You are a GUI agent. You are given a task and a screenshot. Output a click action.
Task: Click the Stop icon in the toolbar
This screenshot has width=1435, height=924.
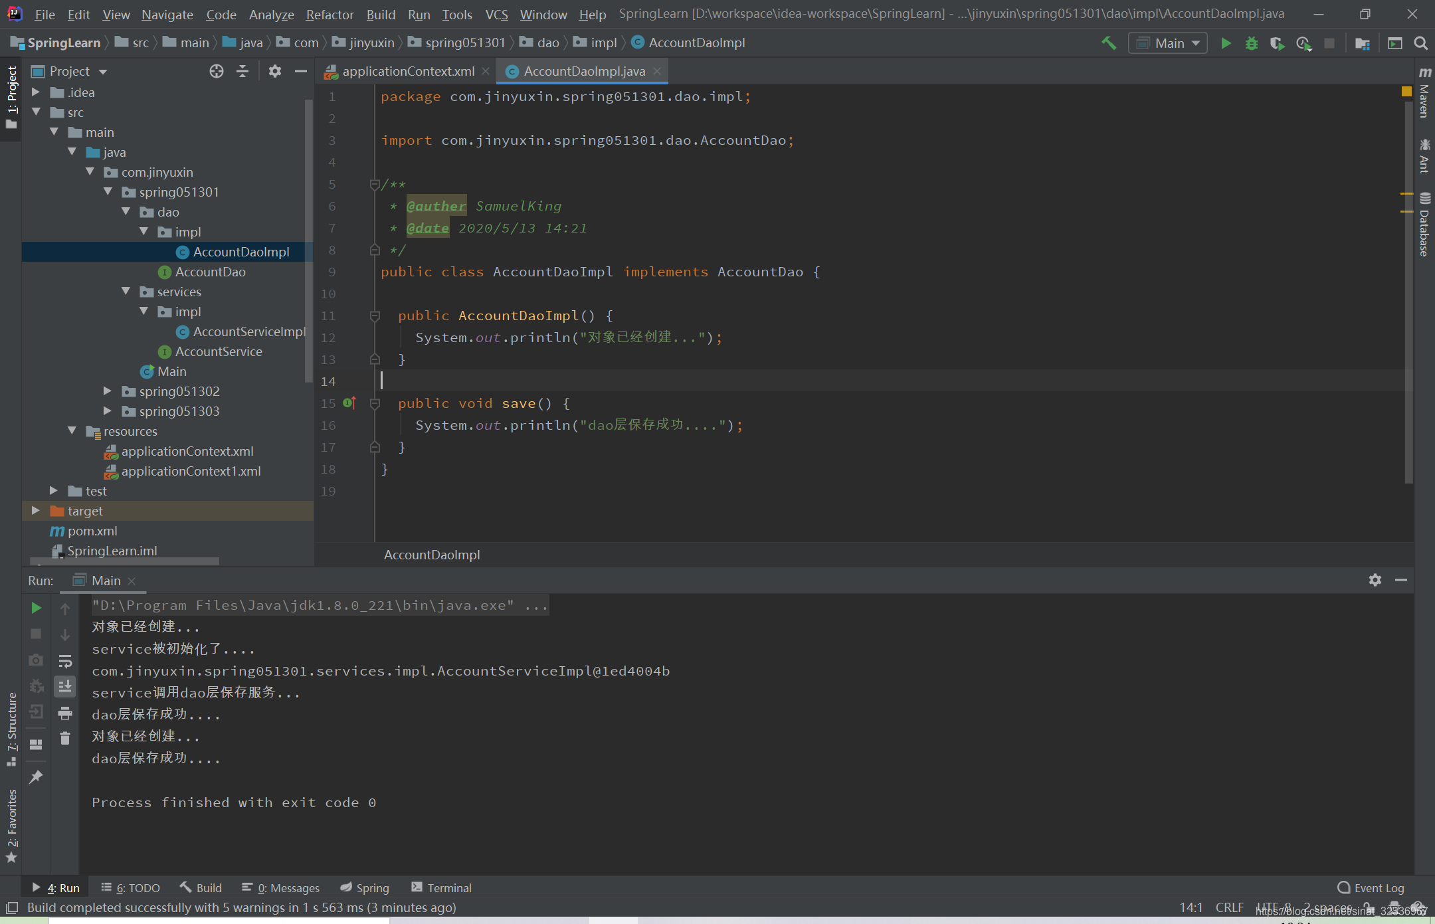coord(1329,43)
